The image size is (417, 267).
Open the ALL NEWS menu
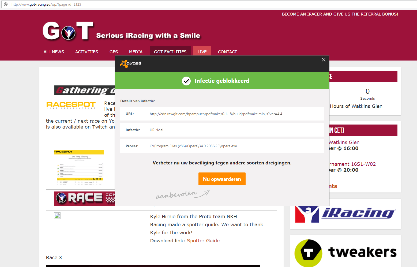click(54, 52)
